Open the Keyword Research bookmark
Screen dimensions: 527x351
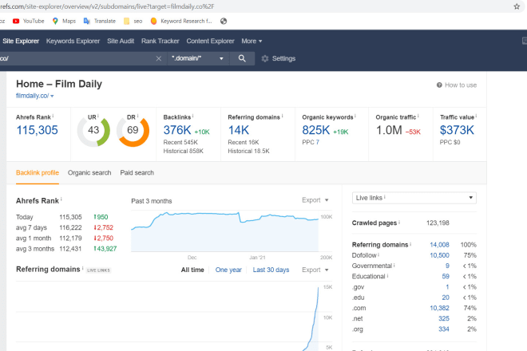tap(181, 22)
